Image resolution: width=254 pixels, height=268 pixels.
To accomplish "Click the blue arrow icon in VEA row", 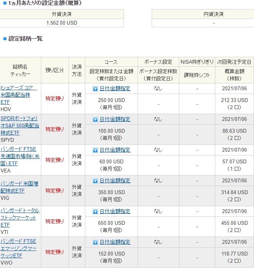I will (x=95, y=150).
